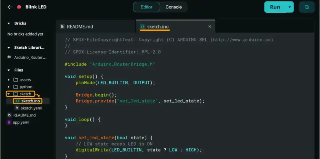Screen dimensions: 320x159
Task: Switch to the Console view
Action: [173, 7]
